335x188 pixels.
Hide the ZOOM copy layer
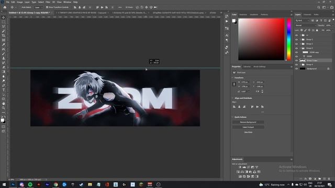[x=296, y=52]
